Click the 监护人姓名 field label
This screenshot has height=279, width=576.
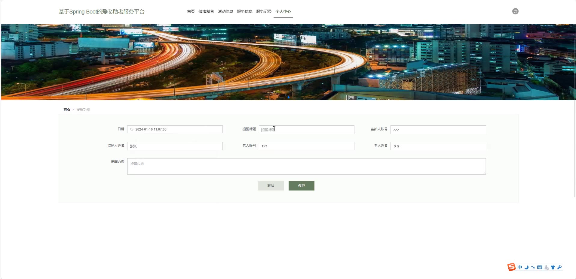tap(116, 145)
